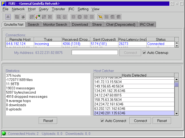The width and height of the screenshot is (185, 138).
Task: Select host 24.12.247.60:8015
Action: click(x=134, y=95)
